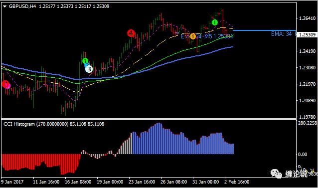Select the 23 Jan 16:00 time label
Screen dimensions: 318x188
[142, 182]
